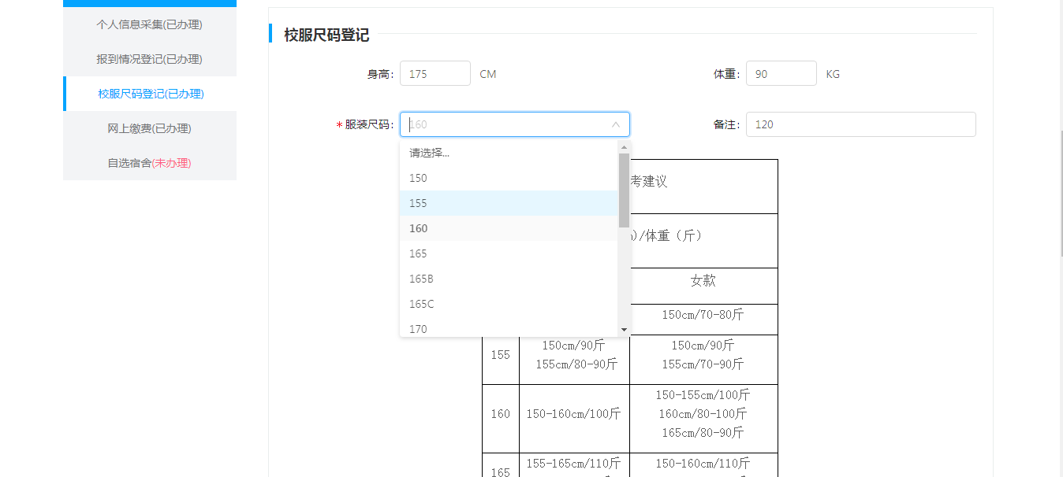Image resolution: width=1063 pixels, height=477 pixels.
Task: Select highlighted size 155 option
Action: pyautogui.click(x=509, y=203)
